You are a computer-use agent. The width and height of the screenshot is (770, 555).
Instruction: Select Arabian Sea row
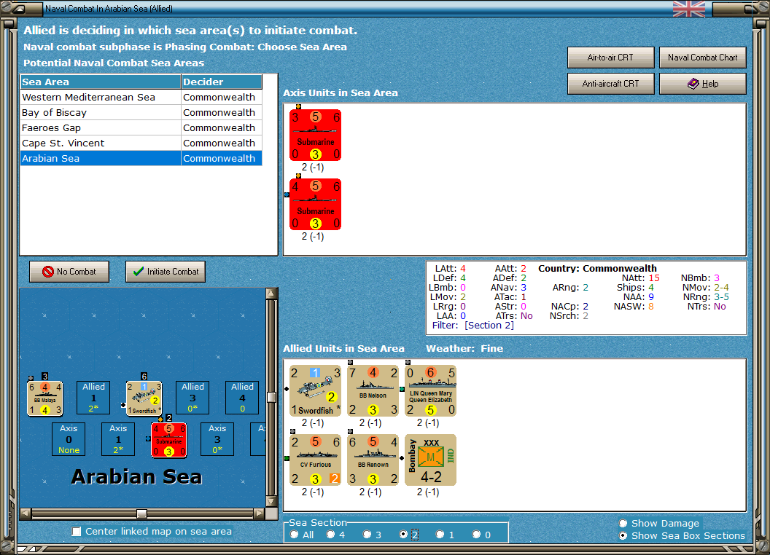(x=141, y=158)
